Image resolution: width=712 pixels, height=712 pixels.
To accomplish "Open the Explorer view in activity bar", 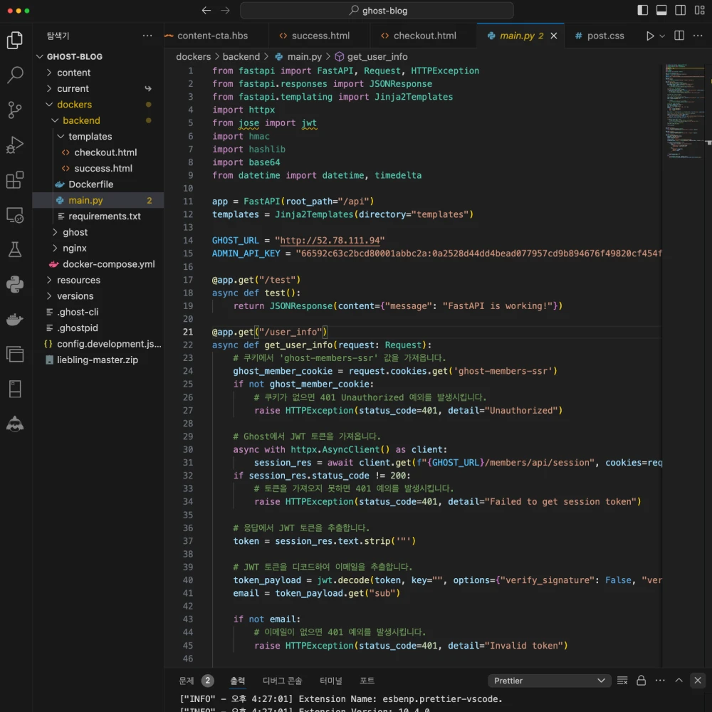I will 15,40.
